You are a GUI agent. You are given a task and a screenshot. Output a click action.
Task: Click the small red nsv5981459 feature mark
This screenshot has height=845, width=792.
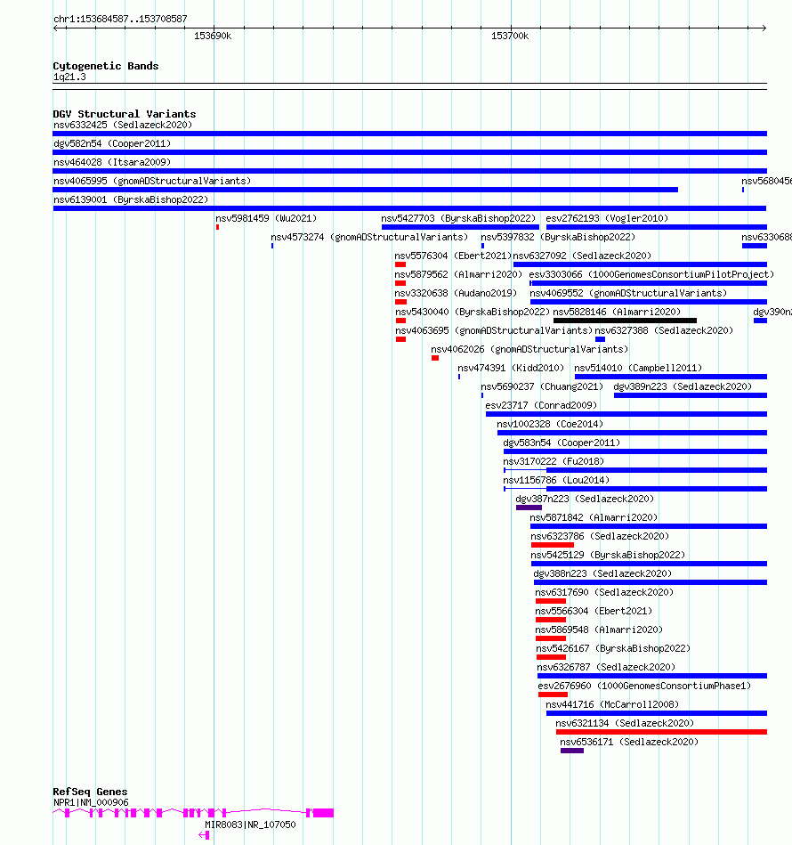coord(217,227)
